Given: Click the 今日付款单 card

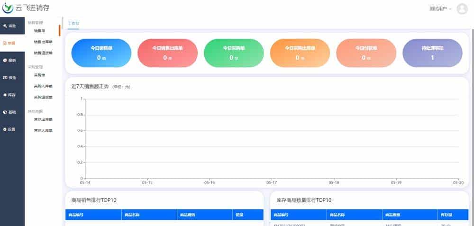Looking at the screenshot, I should 366,53.
